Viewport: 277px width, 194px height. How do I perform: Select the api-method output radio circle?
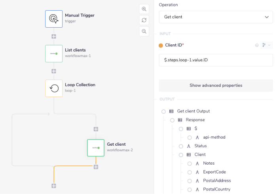pyautogui.click(x=190, y=137)
